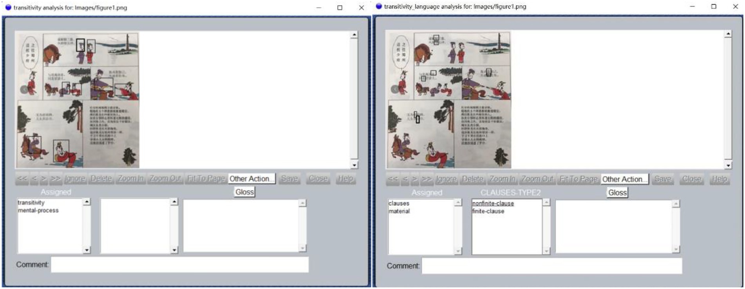The image size is (745, 289).
Task: Select 'mental-process' in the Assigned list
Action: pos(38,211)
